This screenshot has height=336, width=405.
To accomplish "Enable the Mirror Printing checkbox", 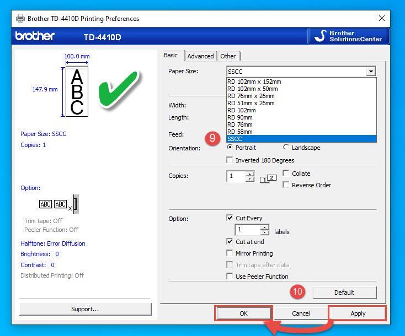I will 230,253.
